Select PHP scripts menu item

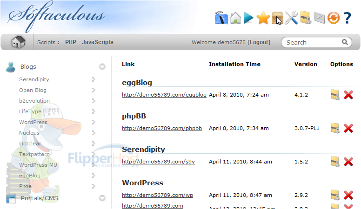(x=70, y=42)
